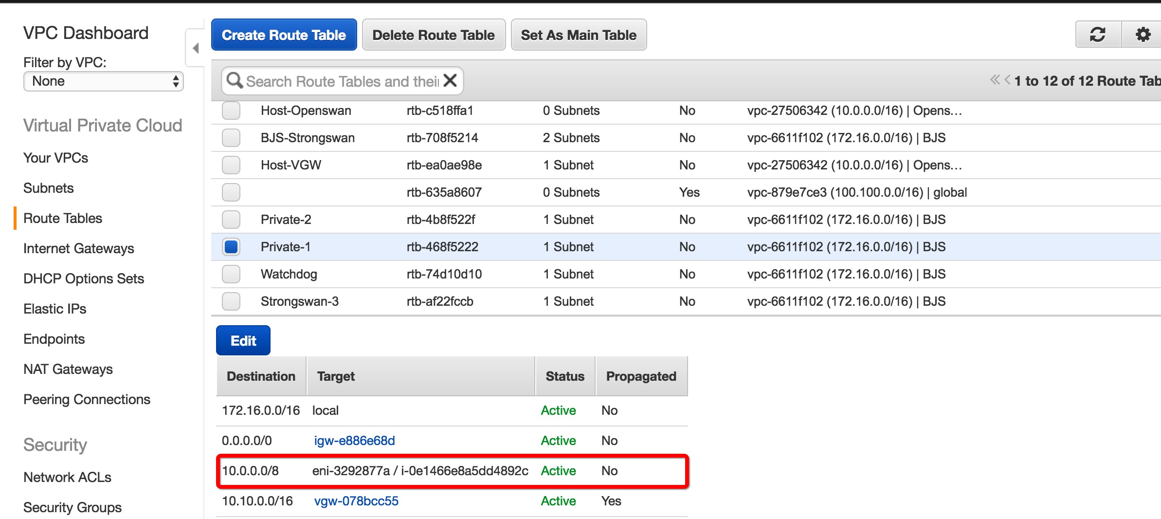Screen dimensions: 1161x519
Task: Clear search with the X icon
Action: [451, 80]
